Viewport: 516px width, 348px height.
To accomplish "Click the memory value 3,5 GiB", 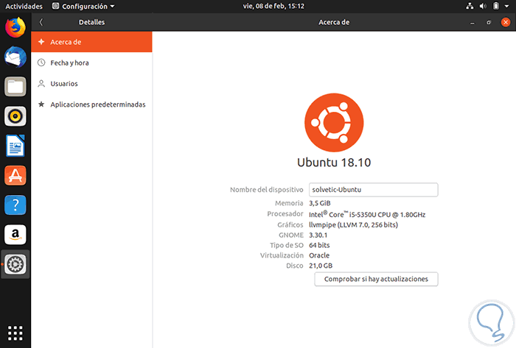I will 319,203.
